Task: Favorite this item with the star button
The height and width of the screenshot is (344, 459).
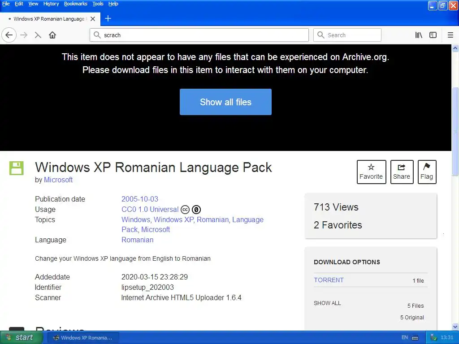Action: (x=371, y=172)
